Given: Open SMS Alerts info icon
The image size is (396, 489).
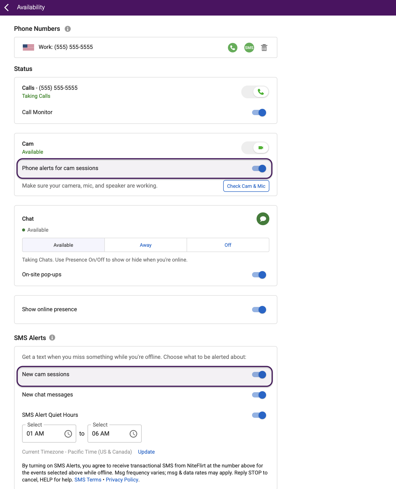Looking at the screenshot, I should click(x=52, y=338).
